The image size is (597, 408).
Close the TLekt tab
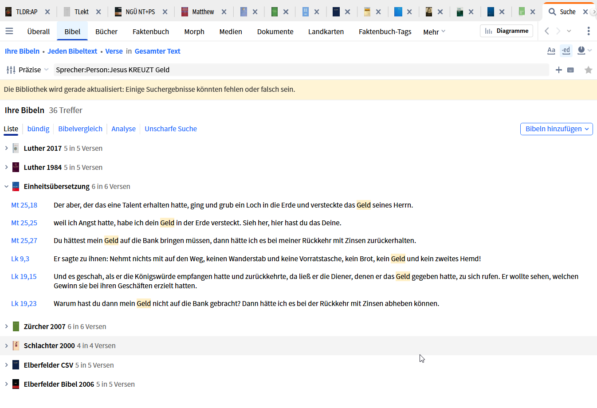(98, 12)
